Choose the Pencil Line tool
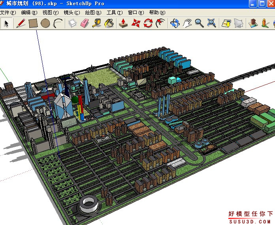Screen dimensions: 275x225 21,23
